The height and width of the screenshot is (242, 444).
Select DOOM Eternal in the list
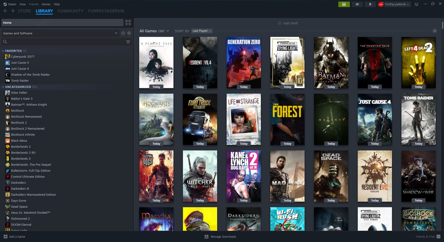[21, 225]
